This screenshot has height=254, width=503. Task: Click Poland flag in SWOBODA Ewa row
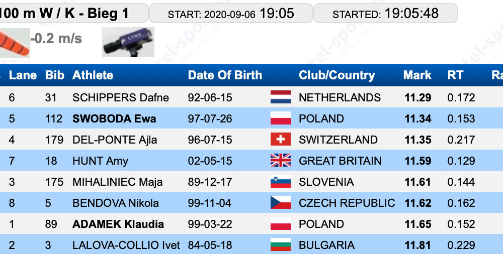click(x=281, y=118)
